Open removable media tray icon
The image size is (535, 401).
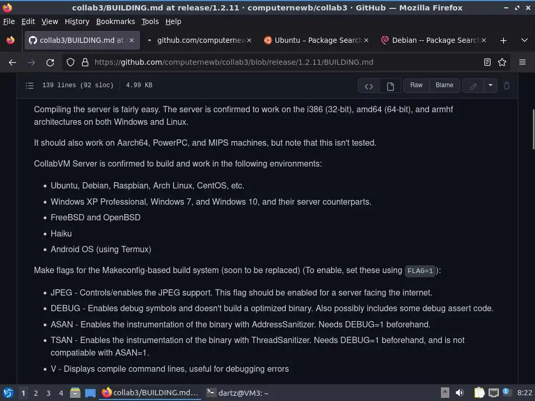pyautogui.click(x=445, y=393)
